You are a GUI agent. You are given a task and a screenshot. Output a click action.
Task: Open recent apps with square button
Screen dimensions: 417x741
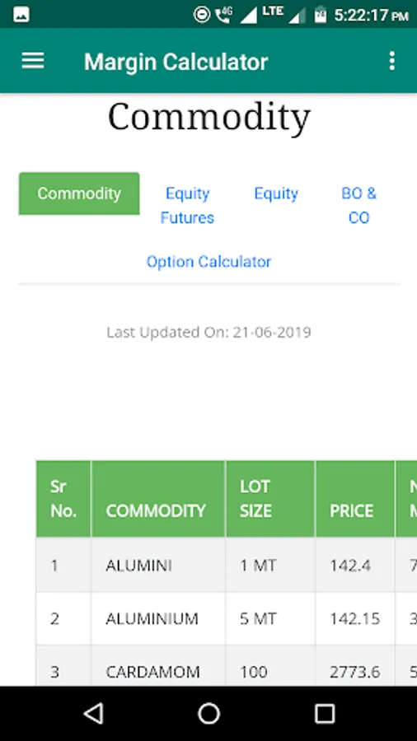(x=325, y=713)
